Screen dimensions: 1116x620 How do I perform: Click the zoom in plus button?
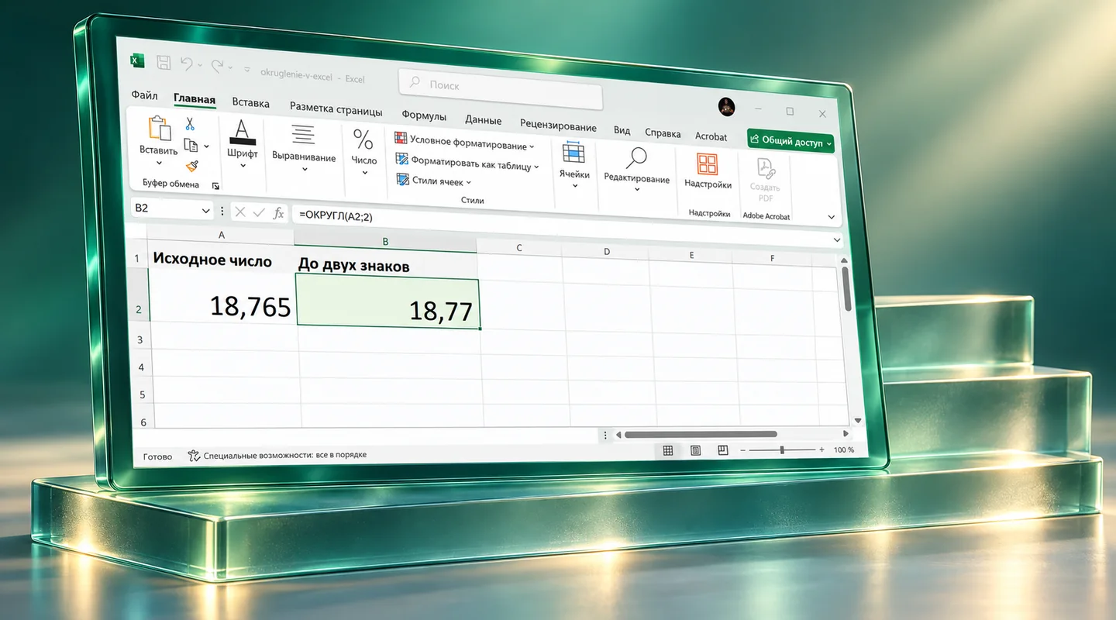(821, 450)
